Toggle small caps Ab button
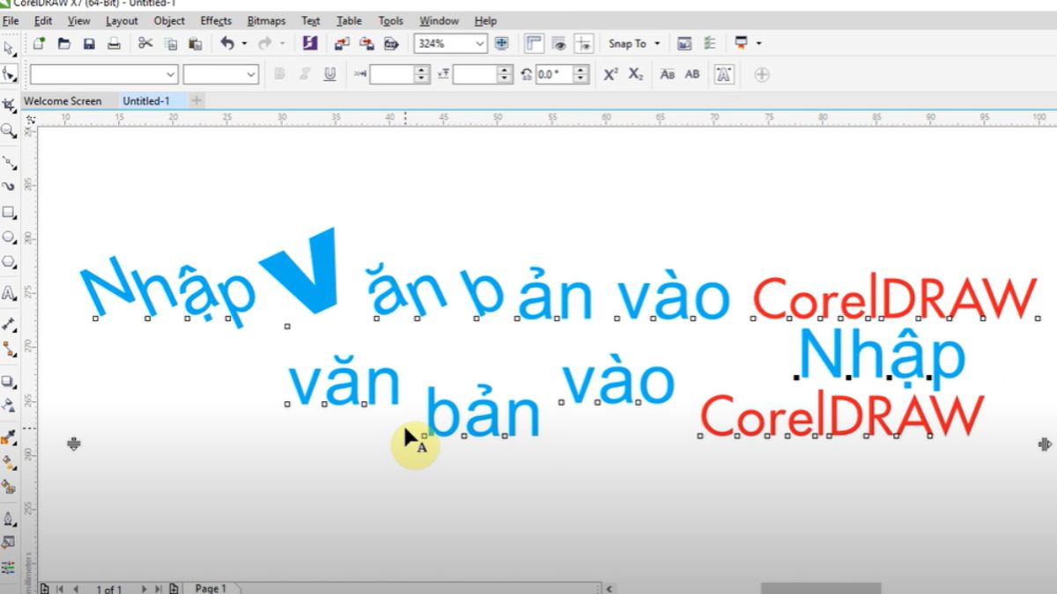1057x594 pixels. [668, 75]
